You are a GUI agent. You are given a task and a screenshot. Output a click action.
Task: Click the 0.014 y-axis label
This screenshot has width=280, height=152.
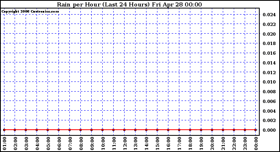[x=269, y=63]
